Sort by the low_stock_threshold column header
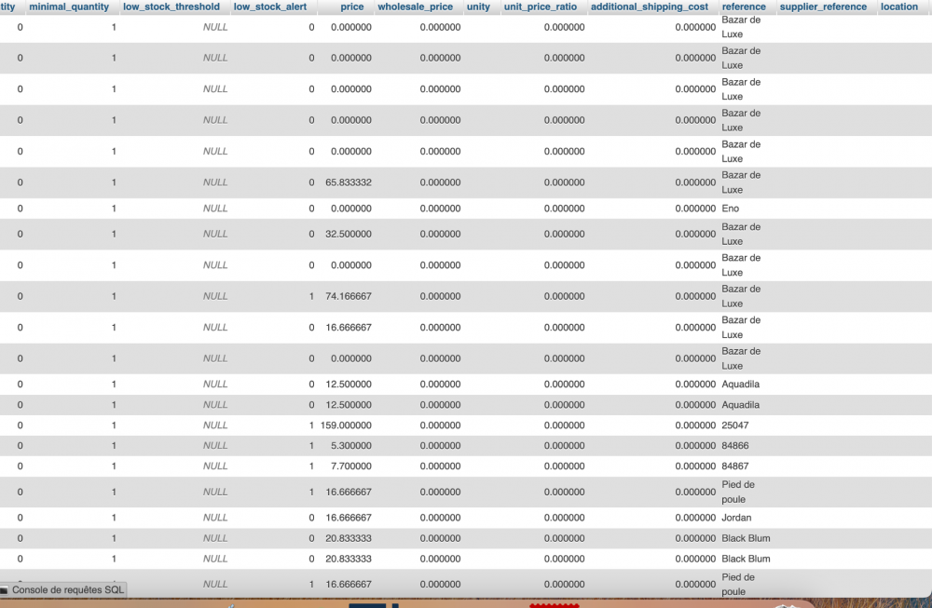Image resolution: width=932 pixels, height=608 pixels. pyautogui.click(x=171, y=7)
